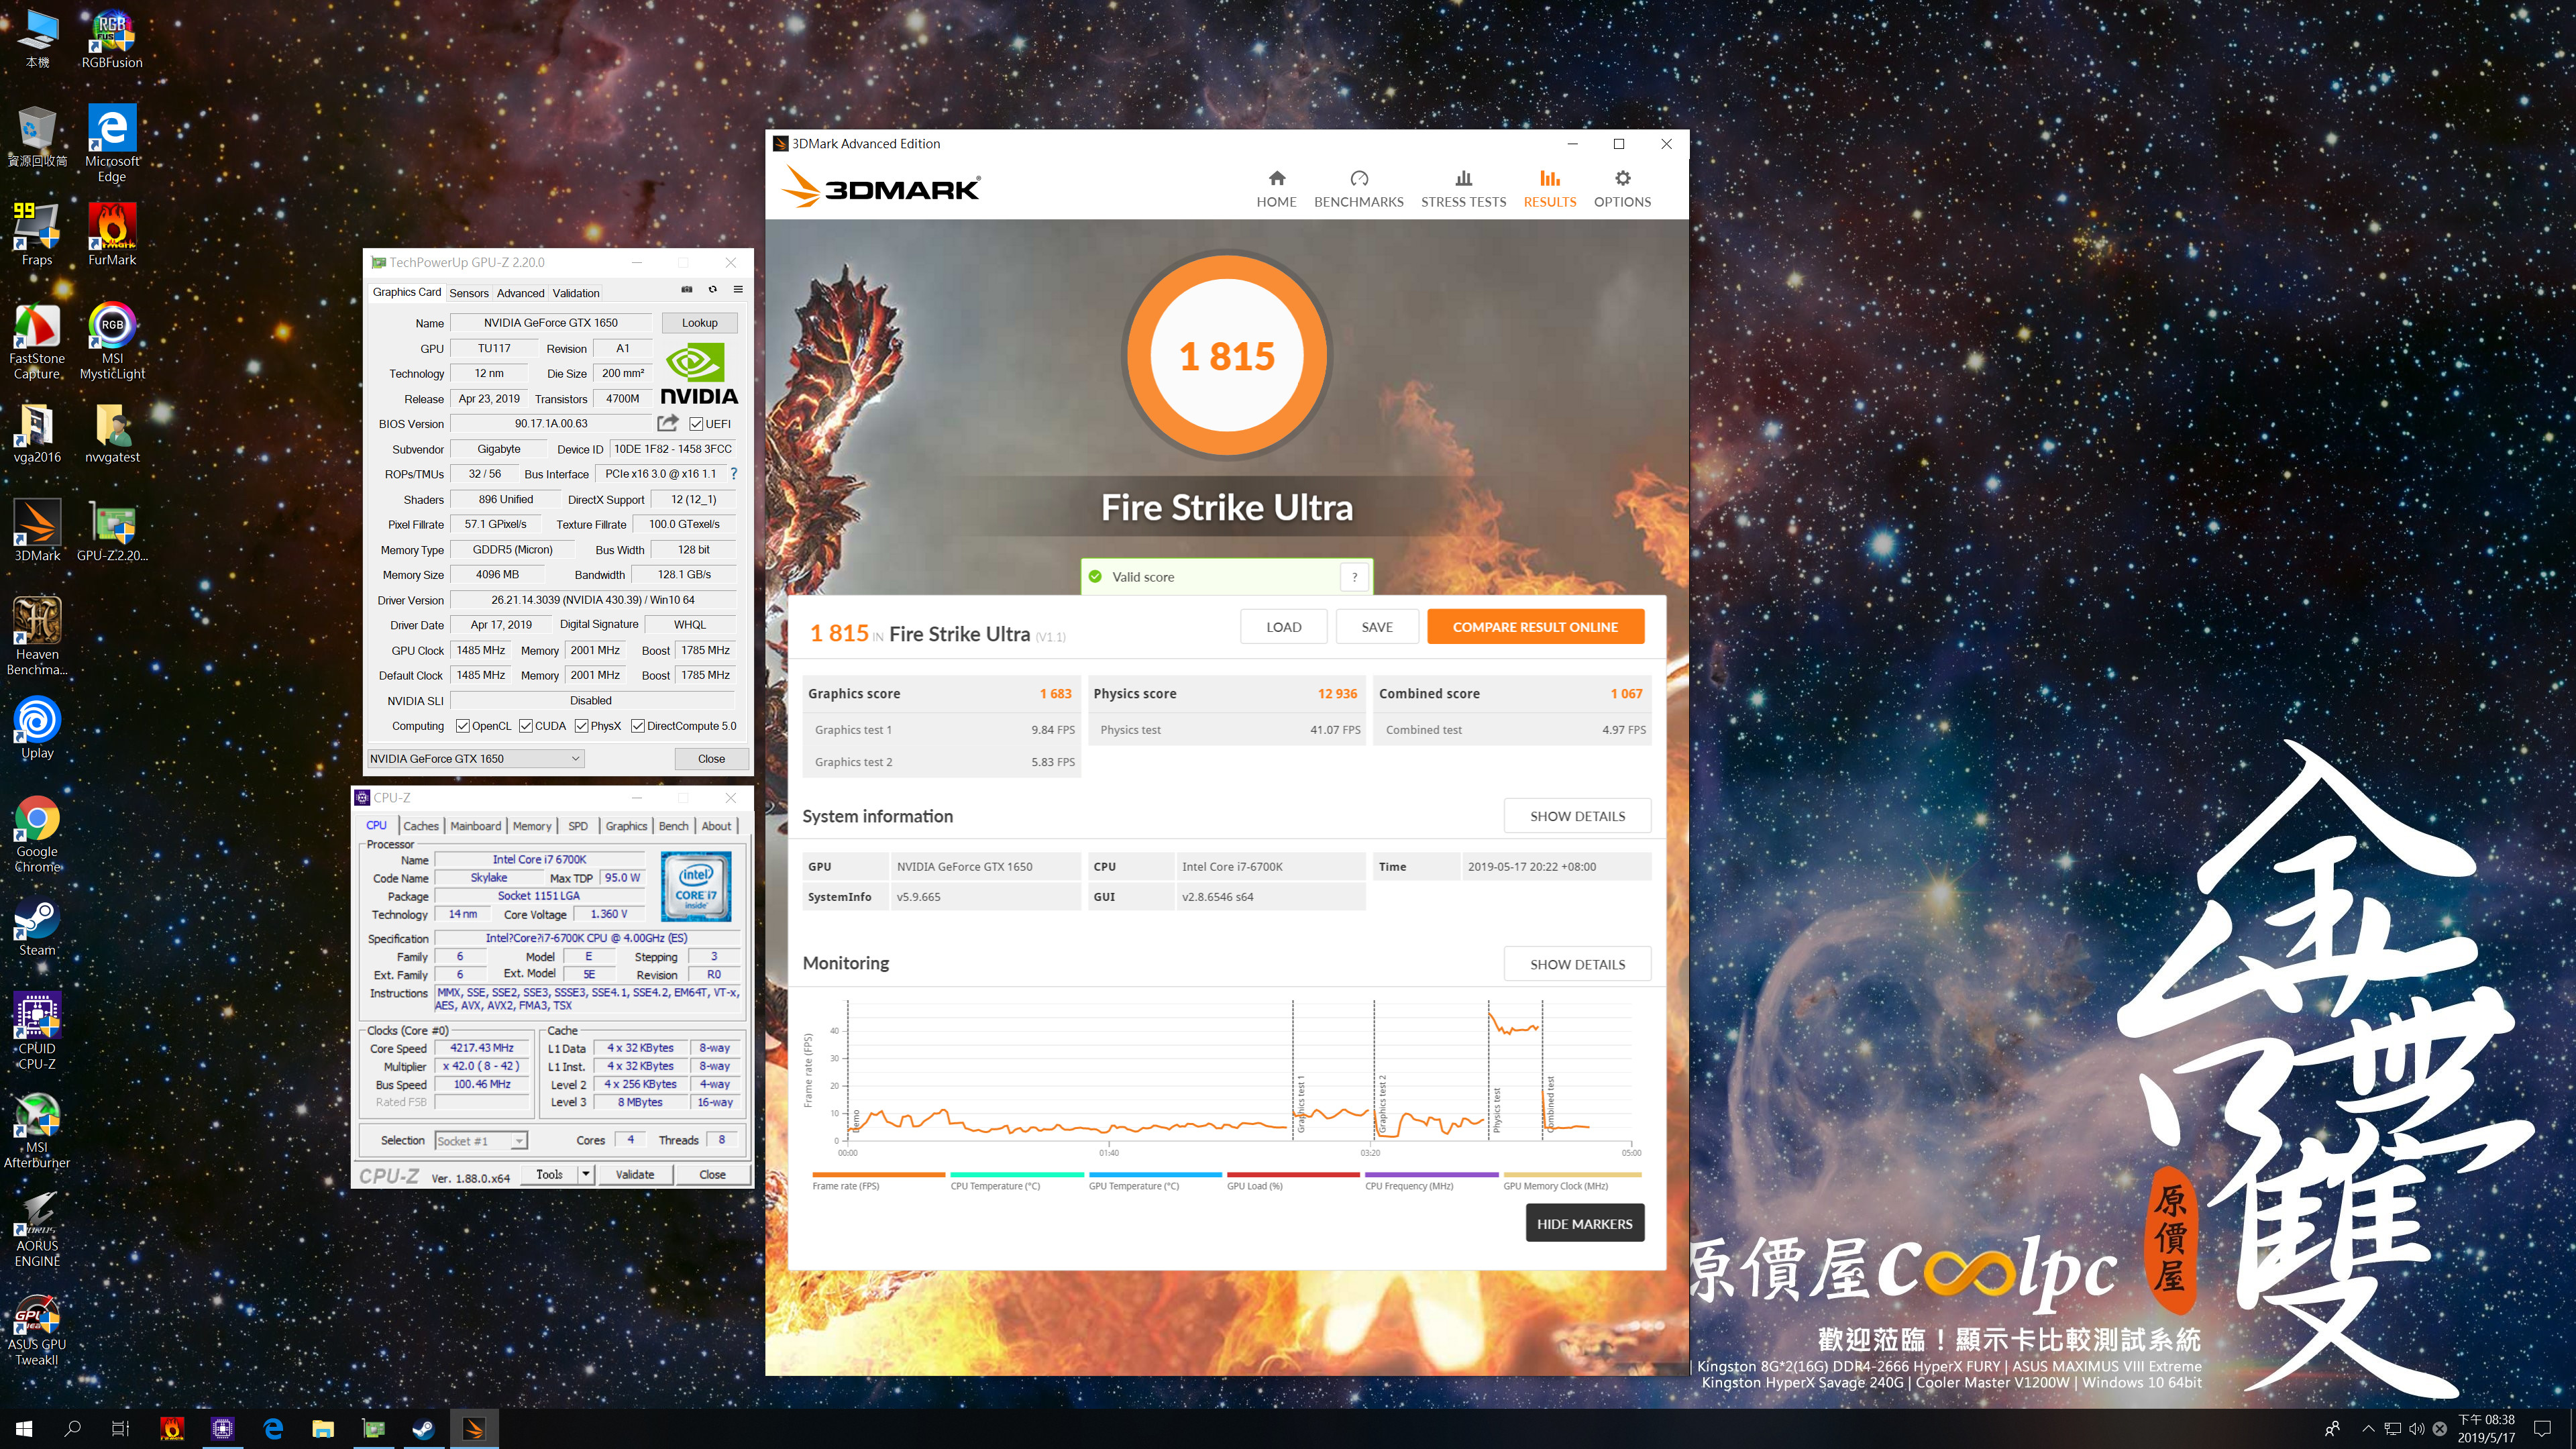
Task: Click the volume speaker tray icon
Action: pyautogui.click(x=2416, y=1429)
